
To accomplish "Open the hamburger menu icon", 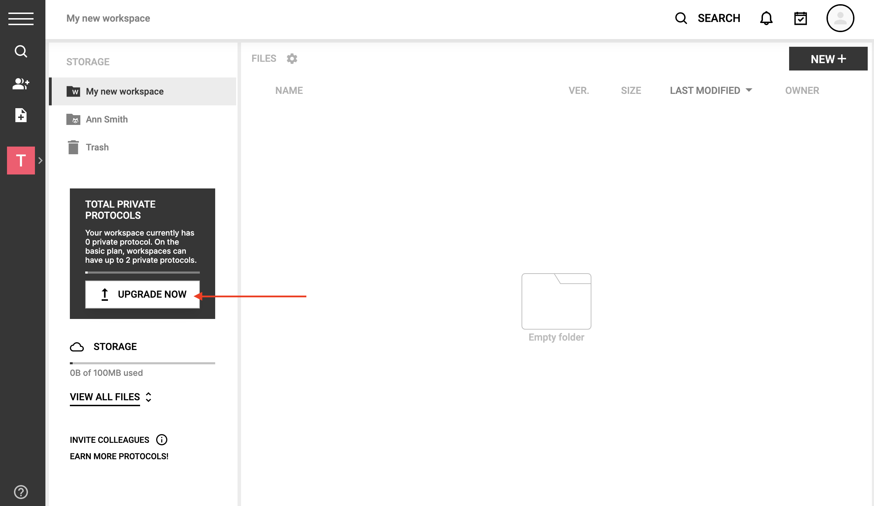I will pyautogui.click(x=21, y=18).
